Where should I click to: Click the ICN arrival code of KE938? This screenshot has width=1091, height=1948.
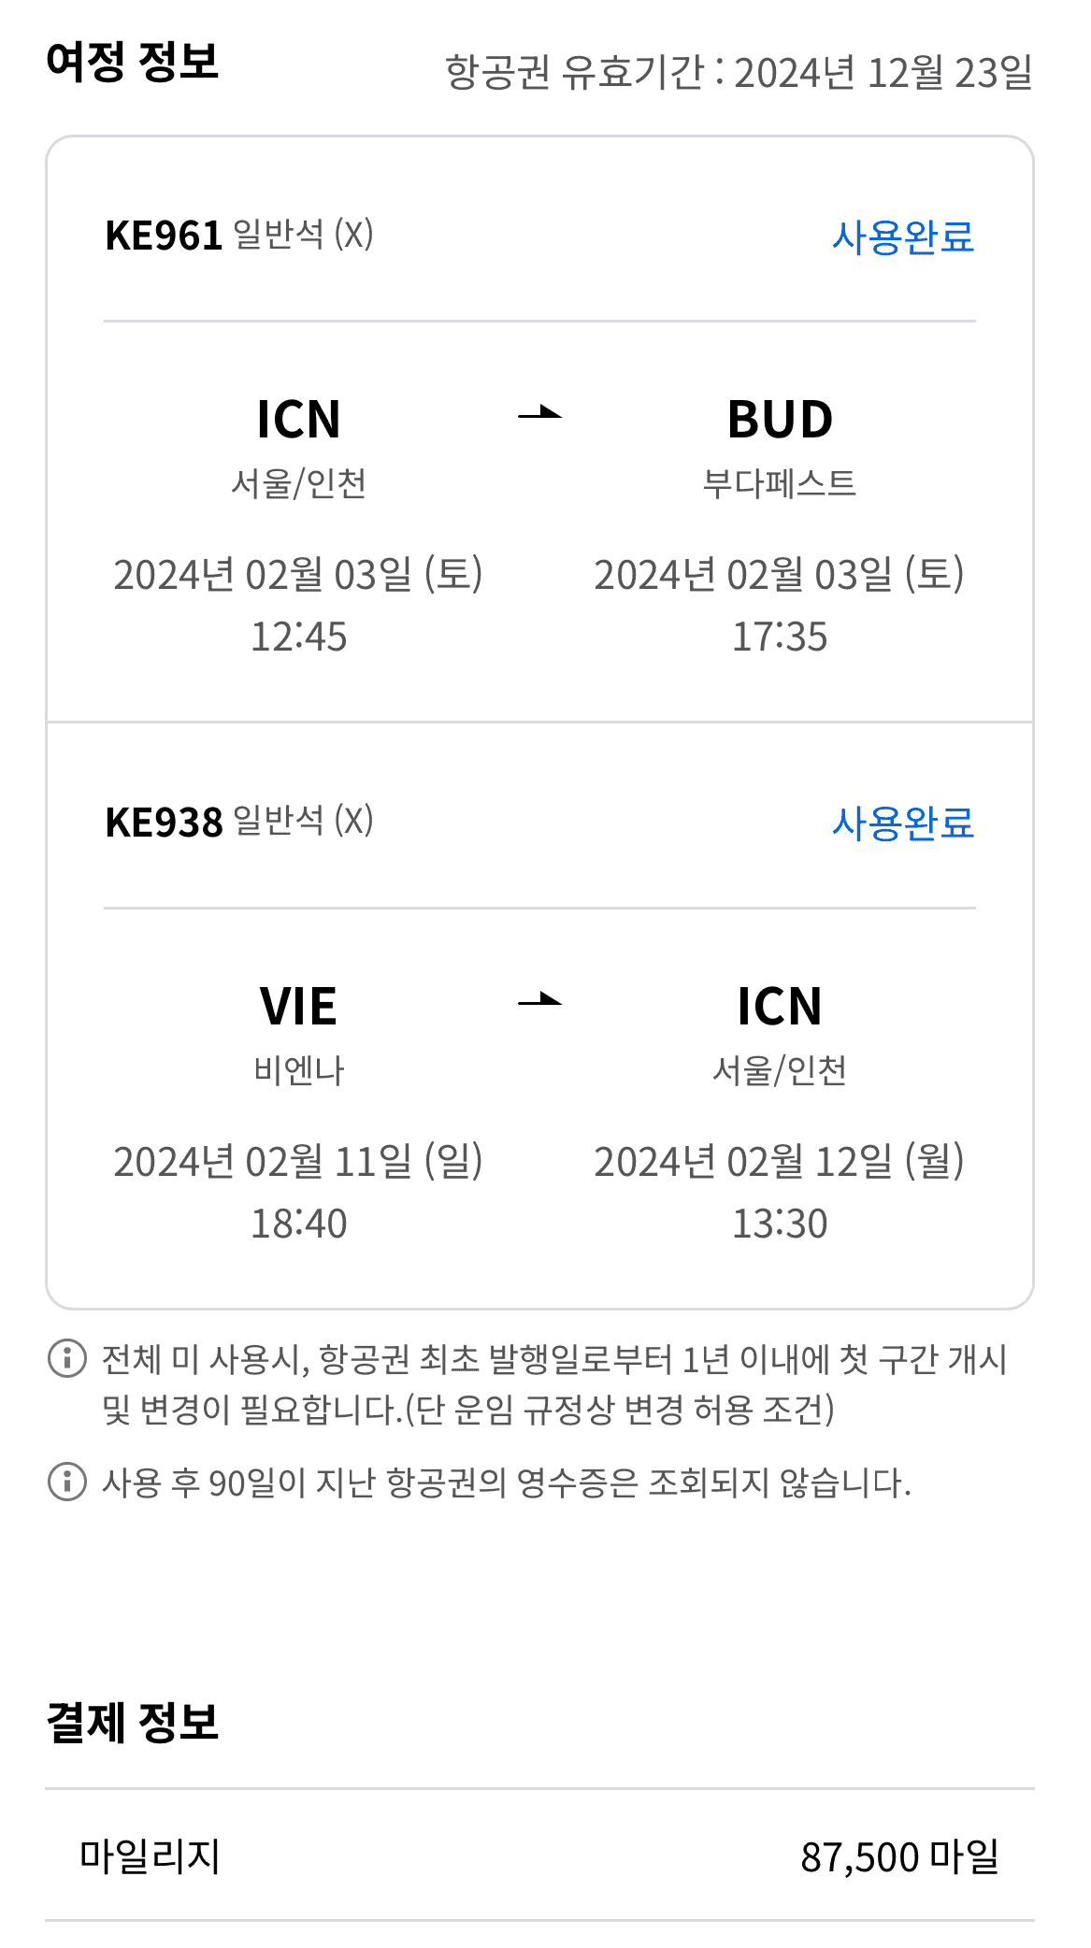(x=780, y=1006)
